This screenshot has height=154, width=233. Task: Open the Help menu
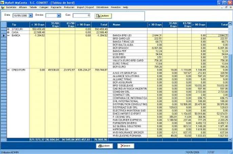[125, 7]
